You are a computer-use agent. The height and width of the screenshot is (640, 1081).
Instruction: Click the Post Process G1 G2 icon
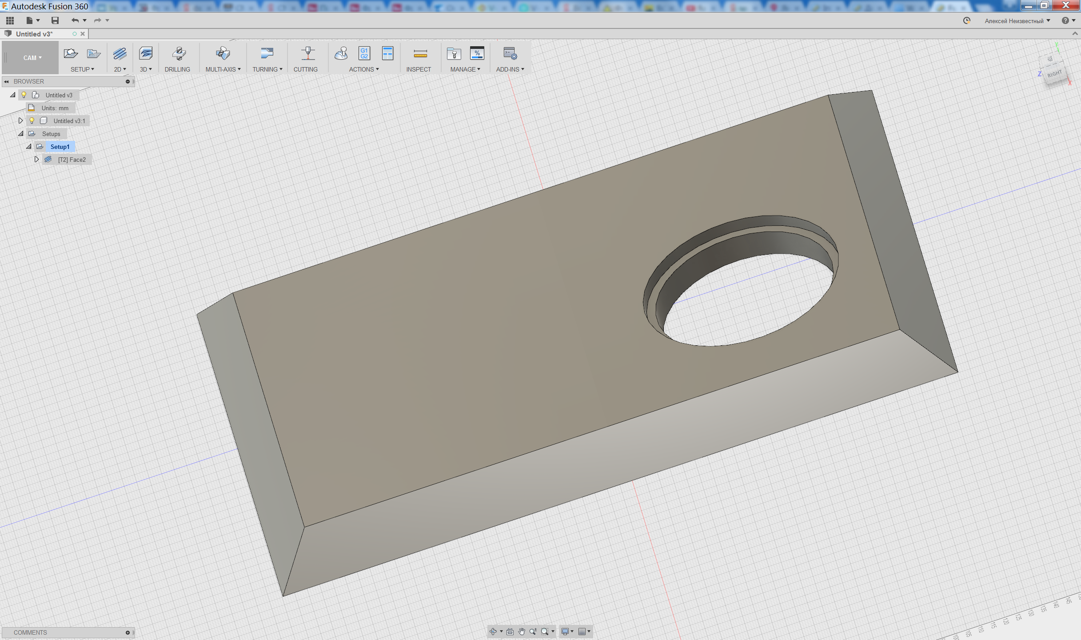point(364,54)
